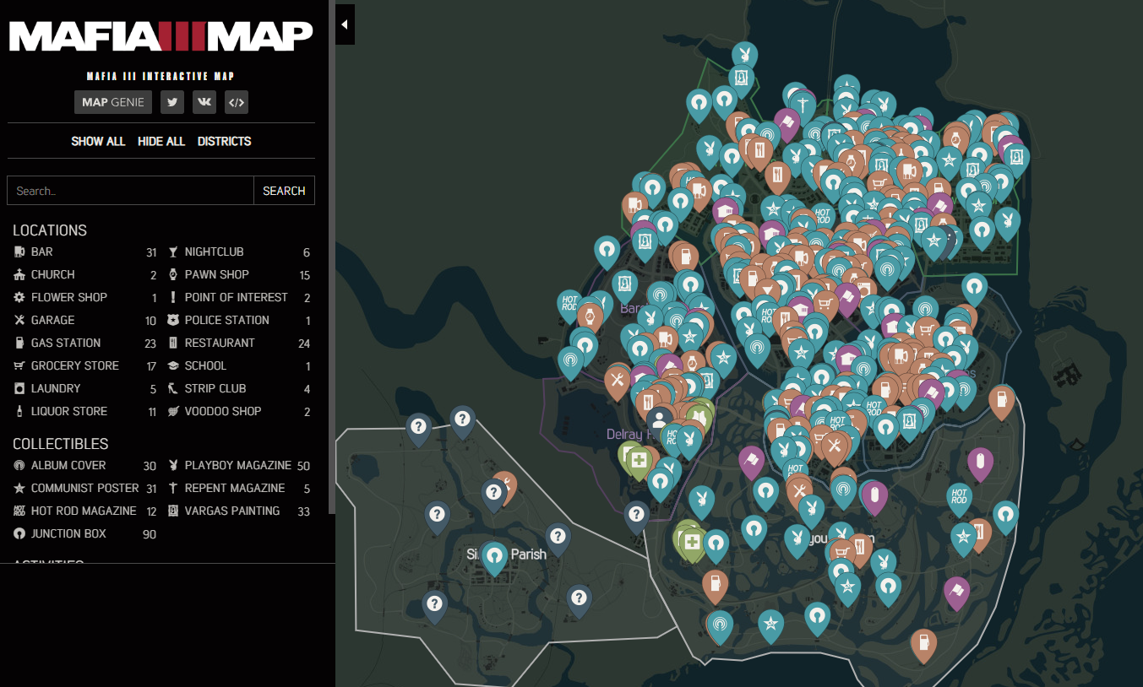The image size is (1143, 687).
Task: Click the Mafia III Map logo
Action: pos(161,35)
